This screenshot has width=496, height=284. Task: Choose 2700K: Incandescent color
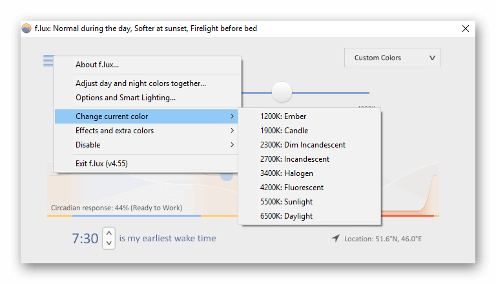point(295,159)
